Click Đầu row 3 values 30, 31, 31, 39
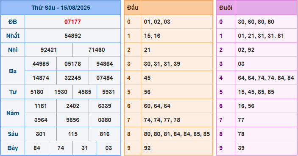 pyautogui.click(x=162, y=64)
